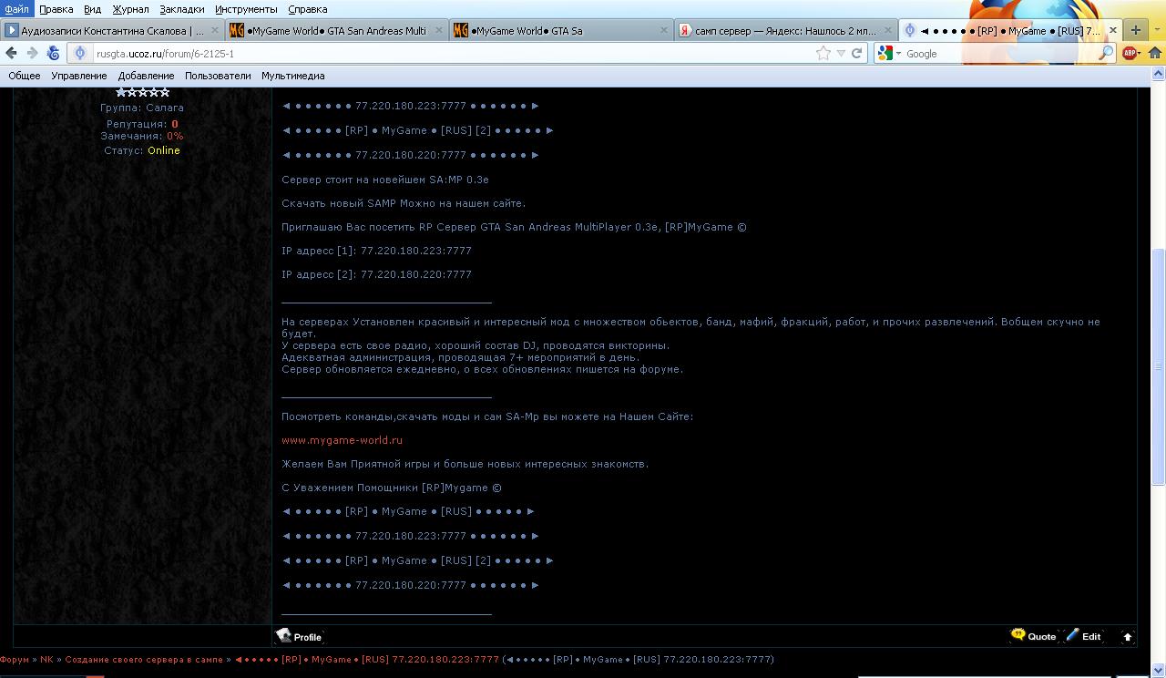
Task: Click the Замечания: 0% text
Action: point(142,136)
